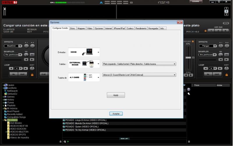Open the Tarjeta de 4.1 Card dropdown

(x=84, y=77)
